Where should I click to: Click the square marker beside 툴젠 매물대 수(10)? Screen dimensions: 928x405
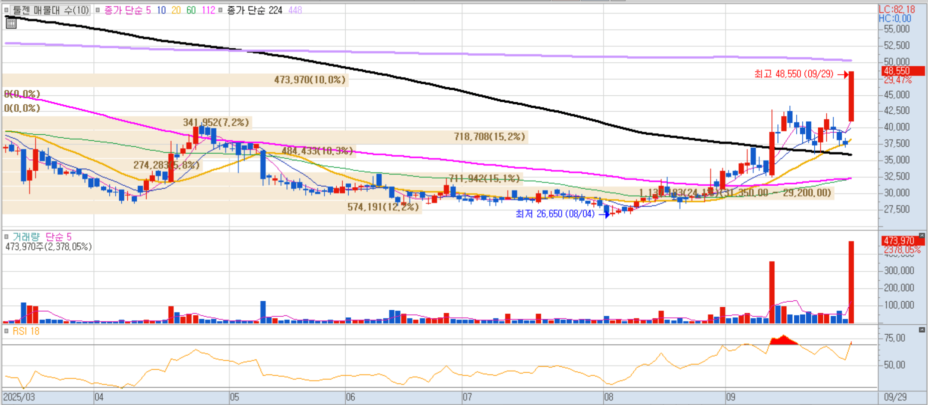click(x=6, y=10)
